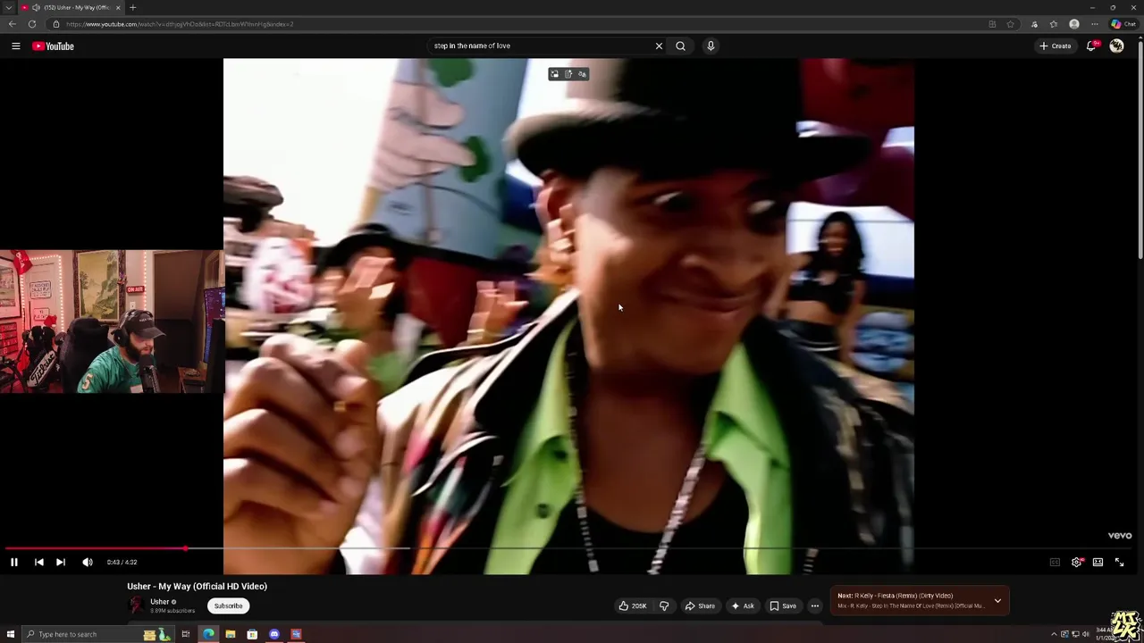Open player settings gear
Viewport: 1144px width, 643px height.
(x=1076, y=562)
